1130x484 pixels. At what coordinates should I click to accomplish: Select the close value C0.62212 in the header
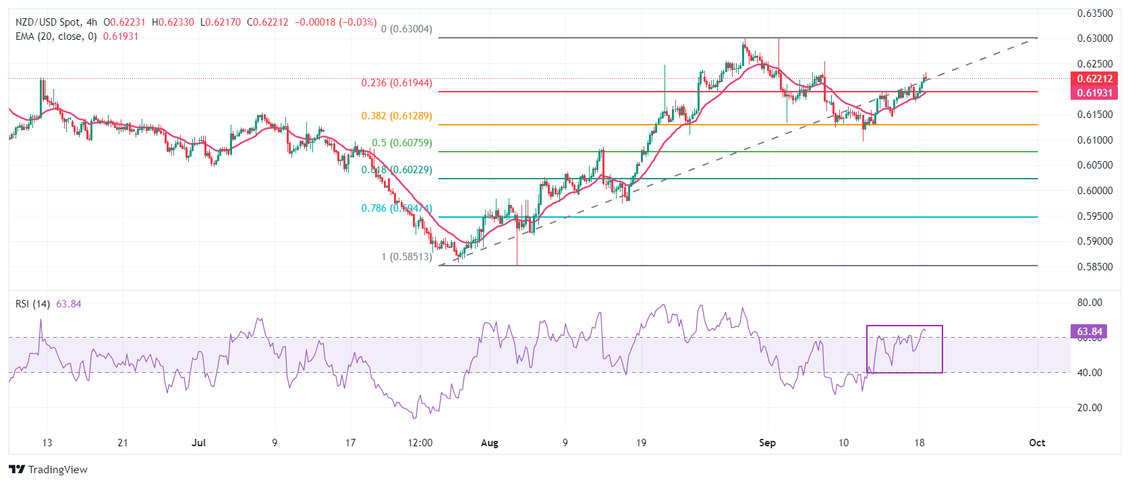pos(268,22)
